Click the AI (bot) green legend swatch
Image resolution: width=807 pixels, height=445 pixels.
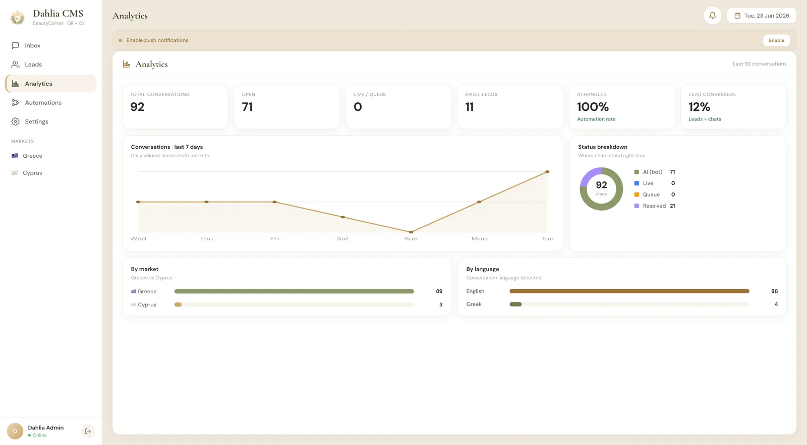point(637,172)
